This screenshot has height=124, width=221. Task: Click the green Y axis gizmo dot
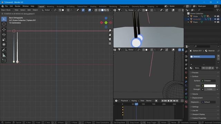point(106,22)
